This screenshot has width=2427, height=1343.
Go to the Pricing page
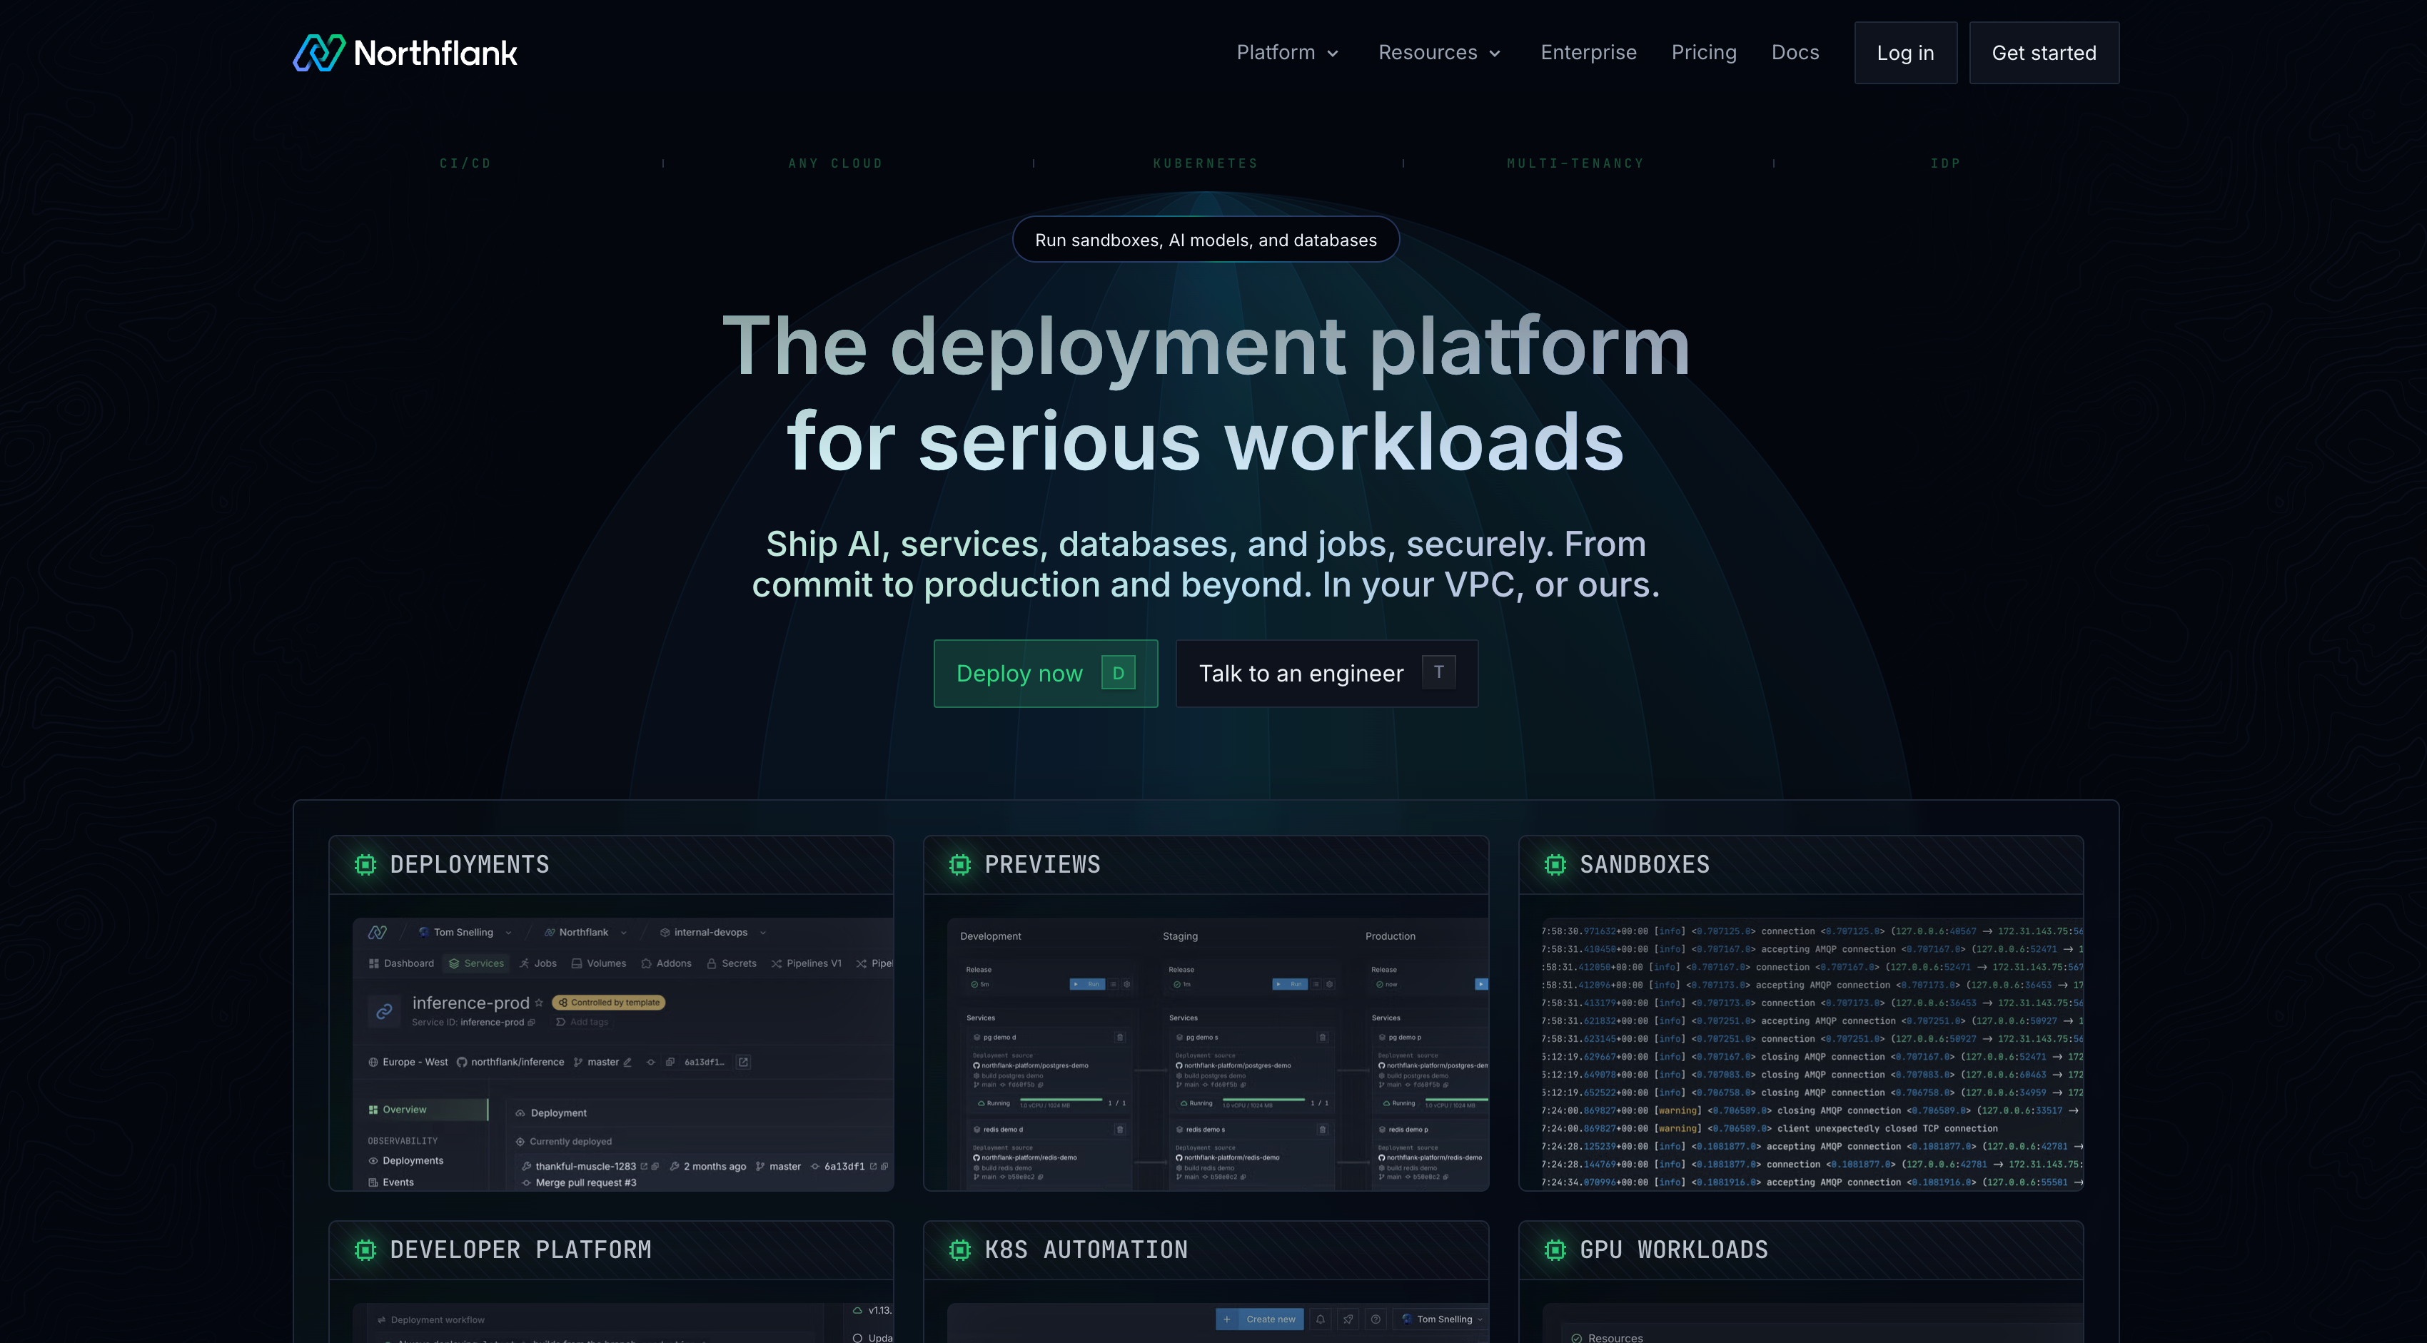tap(1703, 53)
